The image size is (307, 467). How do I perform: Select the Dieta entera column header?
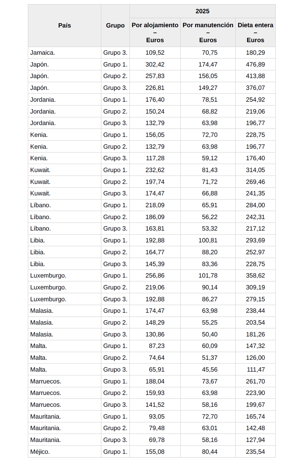tap(255, 25)
